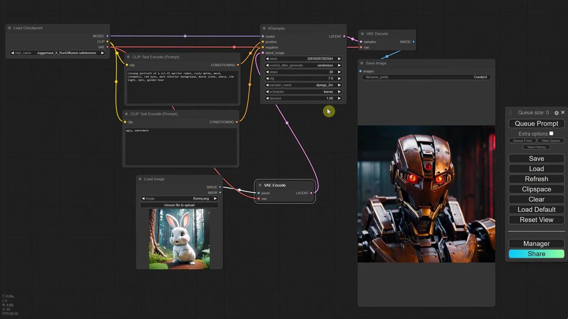Open the Manager
Image resolution: width=568 pixels, height=319 pixels.
[x=536, y=244]
